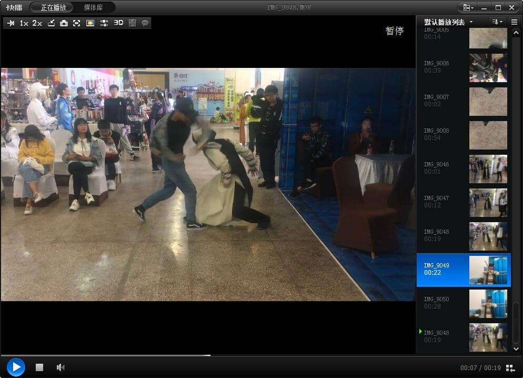Screen dimensions: 523x378
Task: Click the Stop button
Action: point(39,367)
